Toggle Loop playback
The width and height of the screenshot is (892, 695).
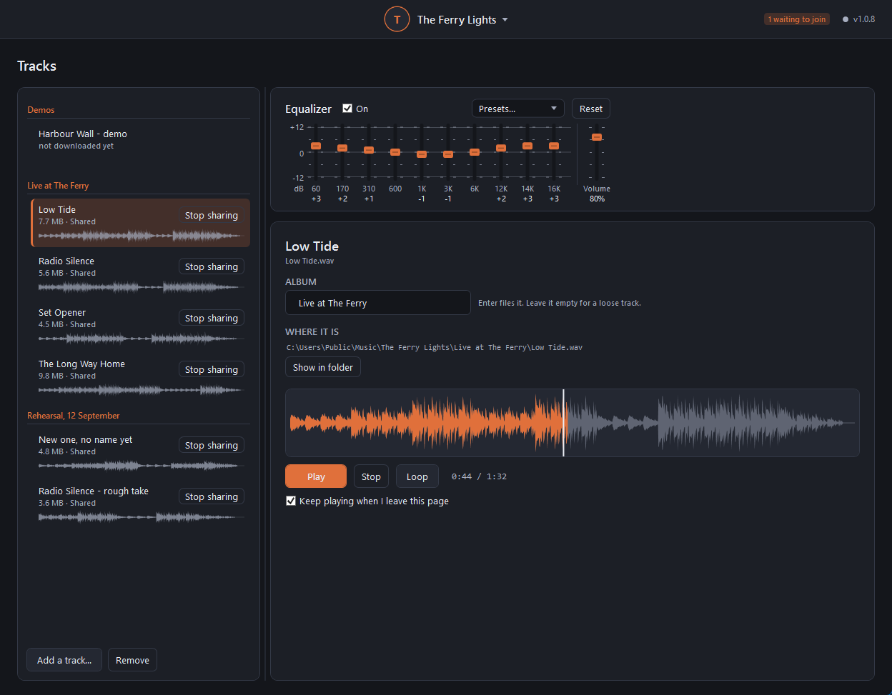coord(417,476)
